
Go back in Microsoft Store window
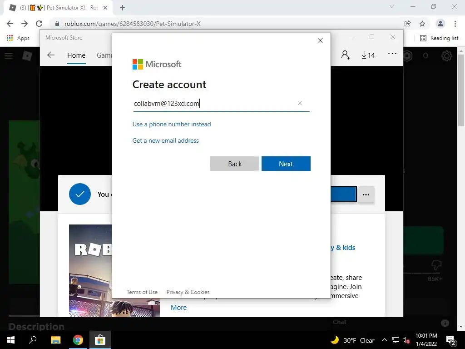[51, 55]
